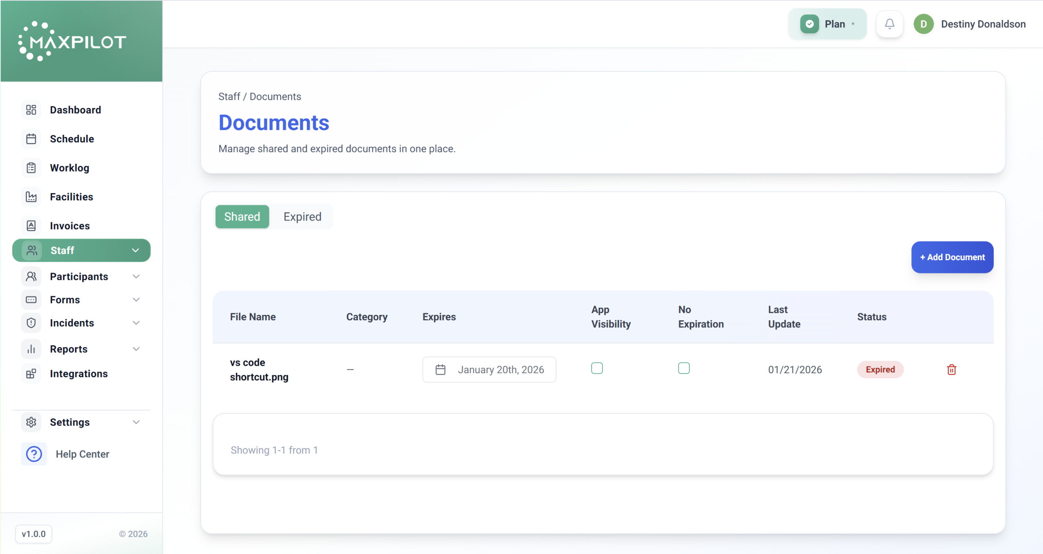Expand the Forms menu chevron
Screen dimensions: 1043x554
coord(136,300)
